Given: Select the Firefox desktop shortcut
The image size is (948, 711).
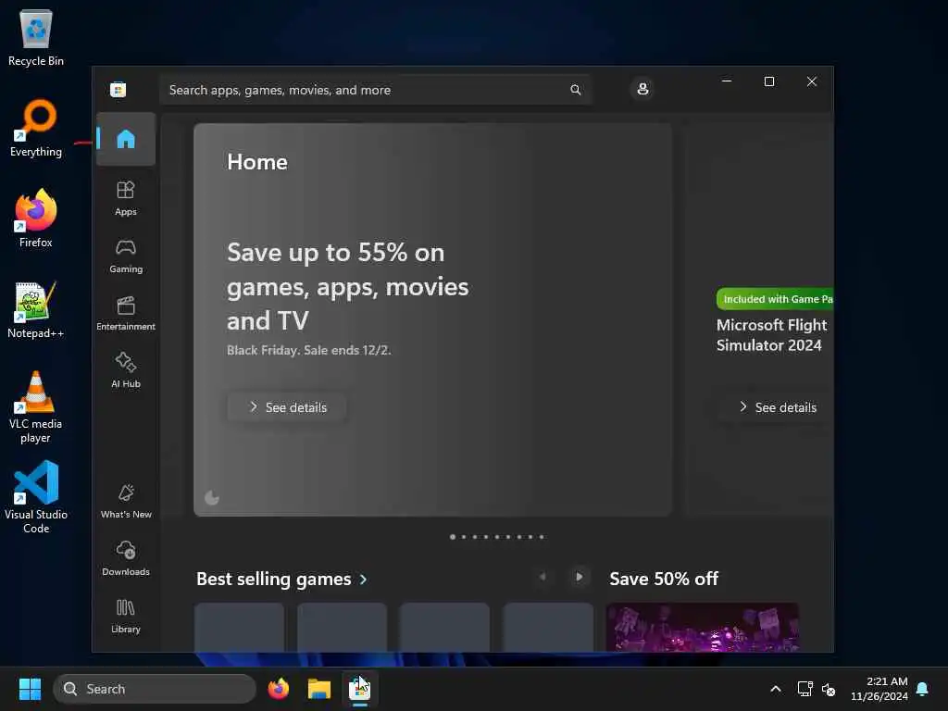Looking at the screenshot, I should (36, 218).
